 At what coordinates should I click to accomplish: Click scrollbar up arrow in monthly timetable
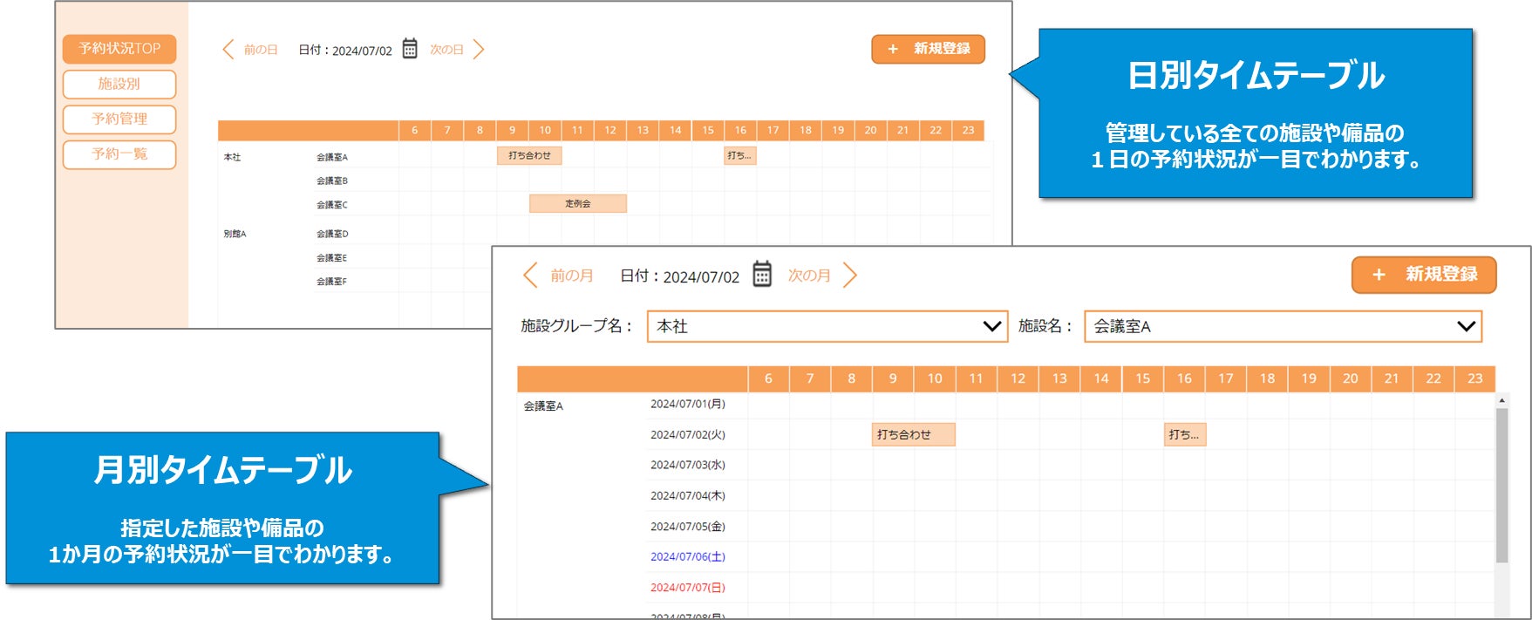click(x=1501, y=400)
